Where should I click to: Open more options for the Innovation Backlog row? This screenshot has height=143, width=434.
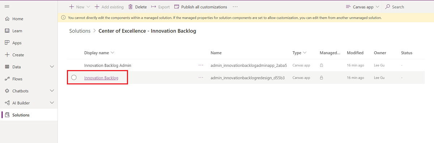point(201,78)
